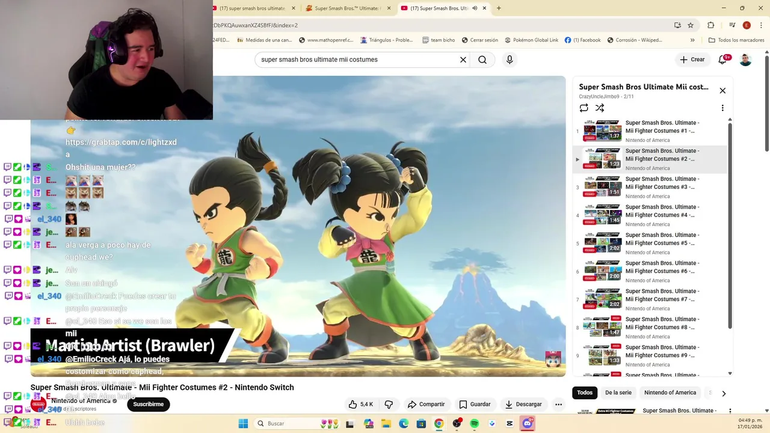
Task: Open the Chrome extensions puzzle icon
Action: click(x=710, y=25)
